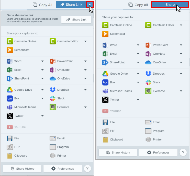
Task: Open dropdown arrow beside Share Link button
Action: (x=90, y=5)
